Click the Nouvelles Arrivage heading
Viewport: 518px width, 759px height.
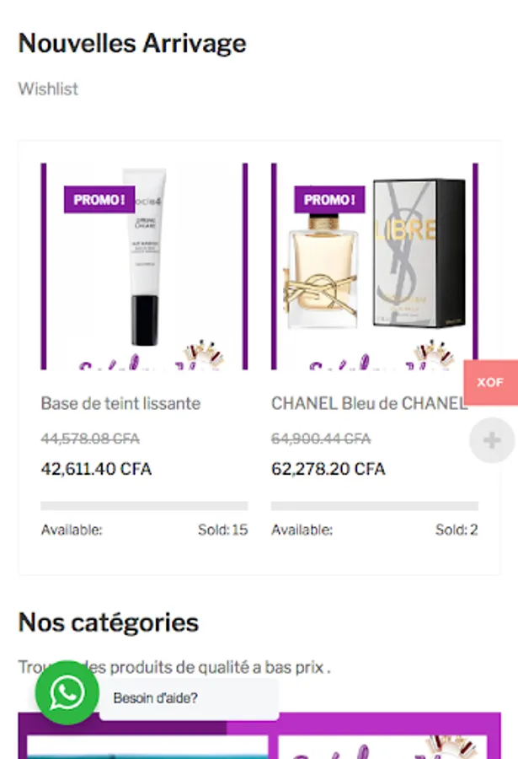pyautogui.click(x=132, y=43)
